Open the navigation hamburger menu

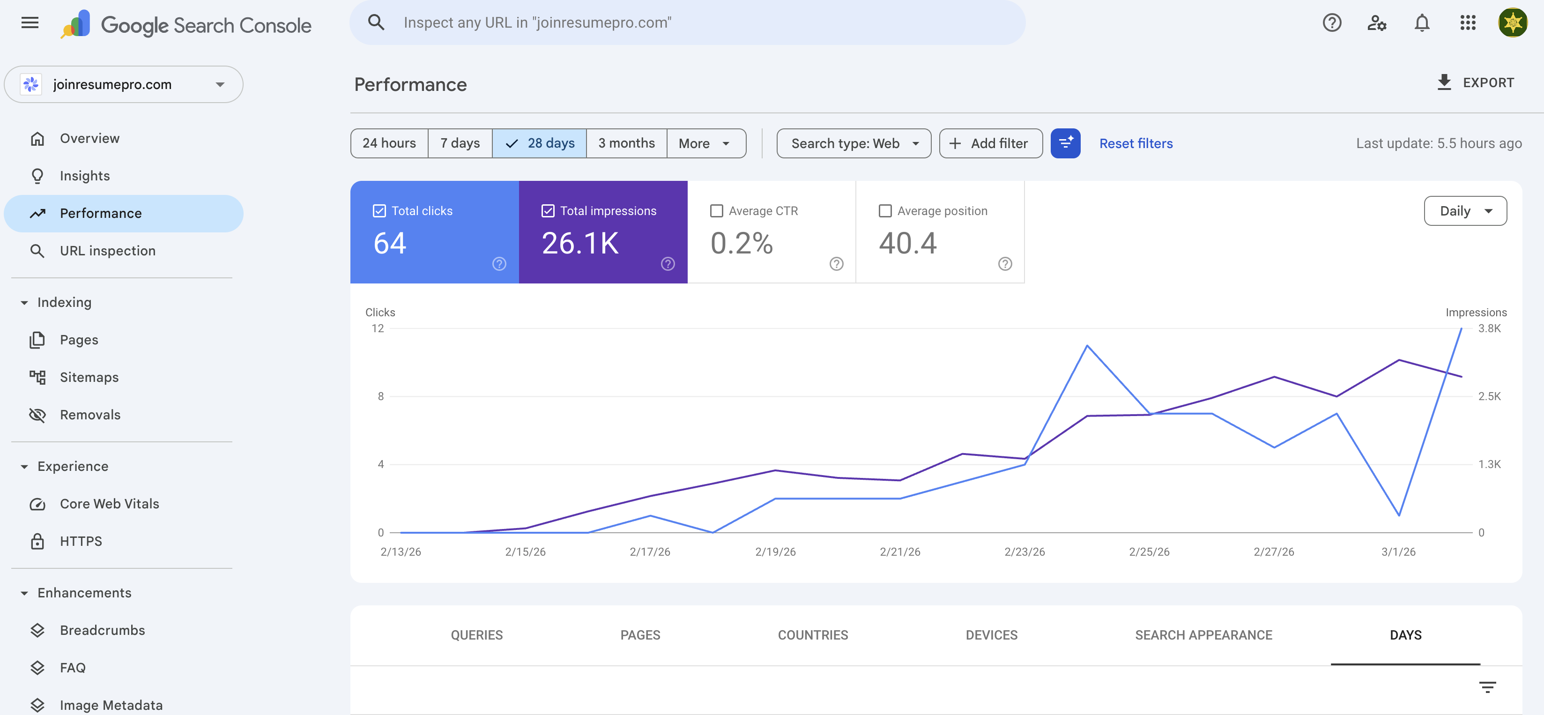coord(30,23)
